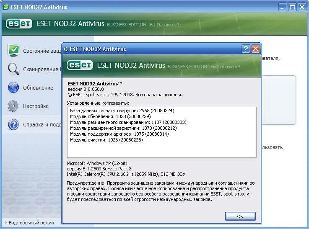Screen dimensions: 309x229
Task: Select line 'Модуль обновления: 1023'
Action: click(110, 116)
